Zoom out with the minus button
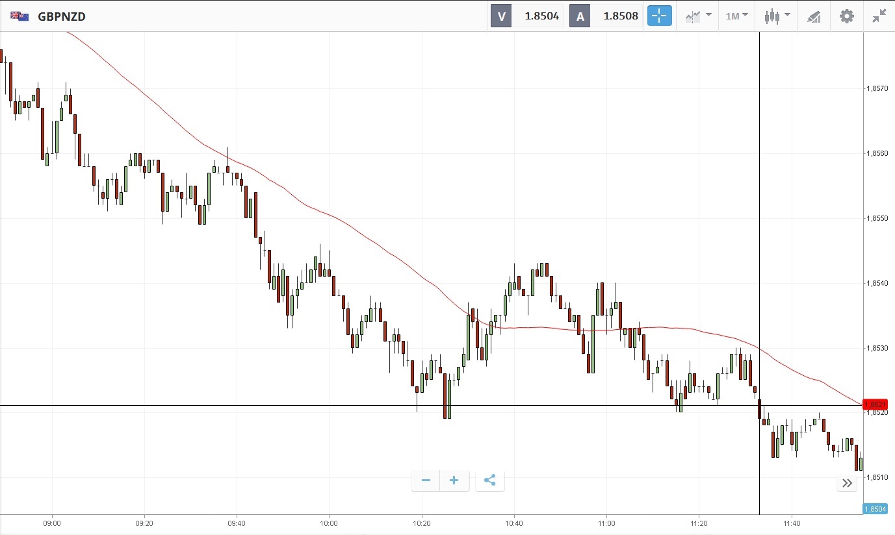Viewport: 895px width, 535px height. pyautogui.click(x=426, y=480)
